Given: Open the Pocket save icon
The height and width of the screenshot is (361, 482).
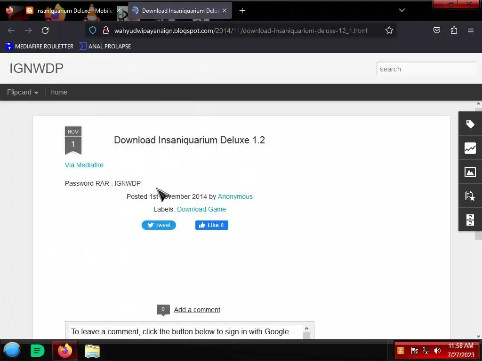Looking at the screenshot, I should [436, 30].
